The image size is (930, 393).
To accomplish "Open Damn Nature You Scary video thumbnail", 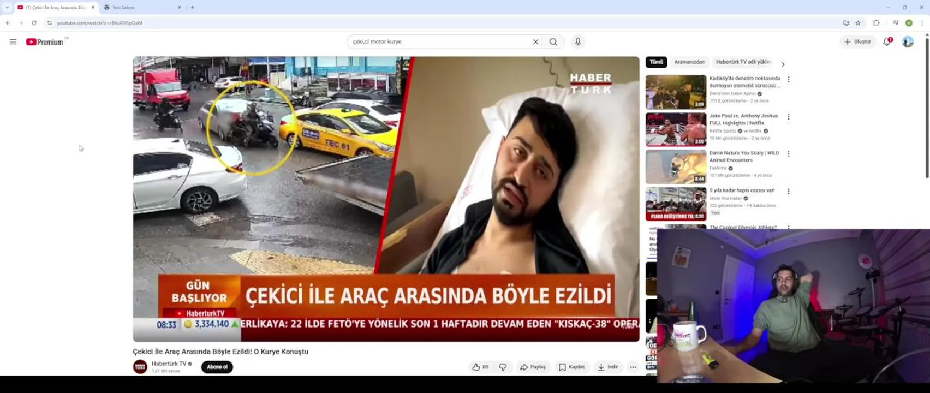I will pos(676,166).
